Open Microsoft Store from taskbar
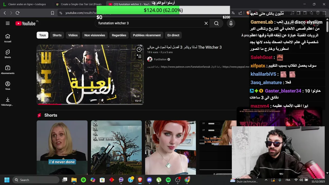Image resolution: width=329 pixels, height=185 pixels. tap(102, 180)
